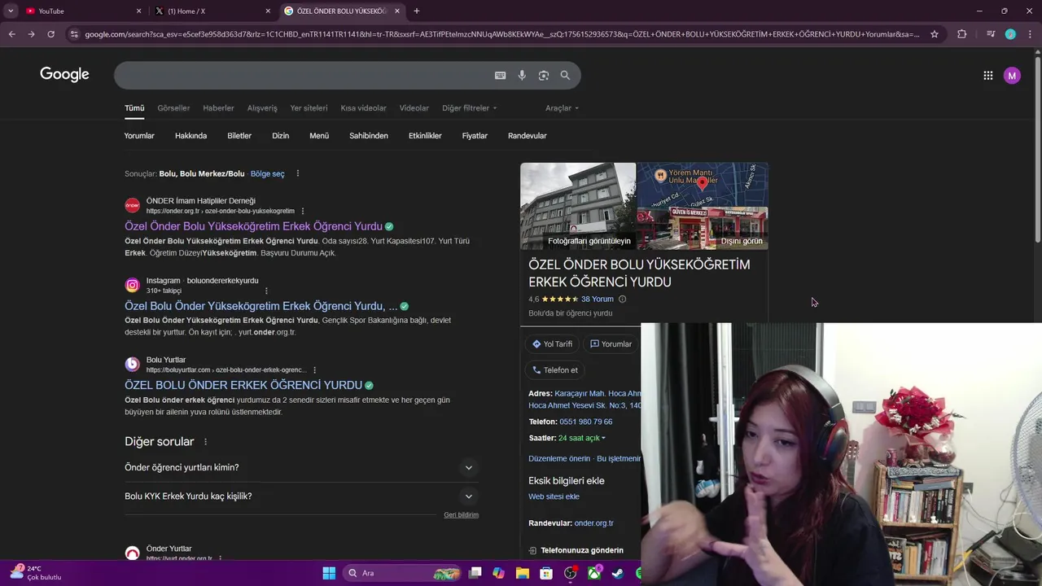This screenshot has width=1042, height=586.
Task: Search by image with Google Lens icon
Action: 544,75
